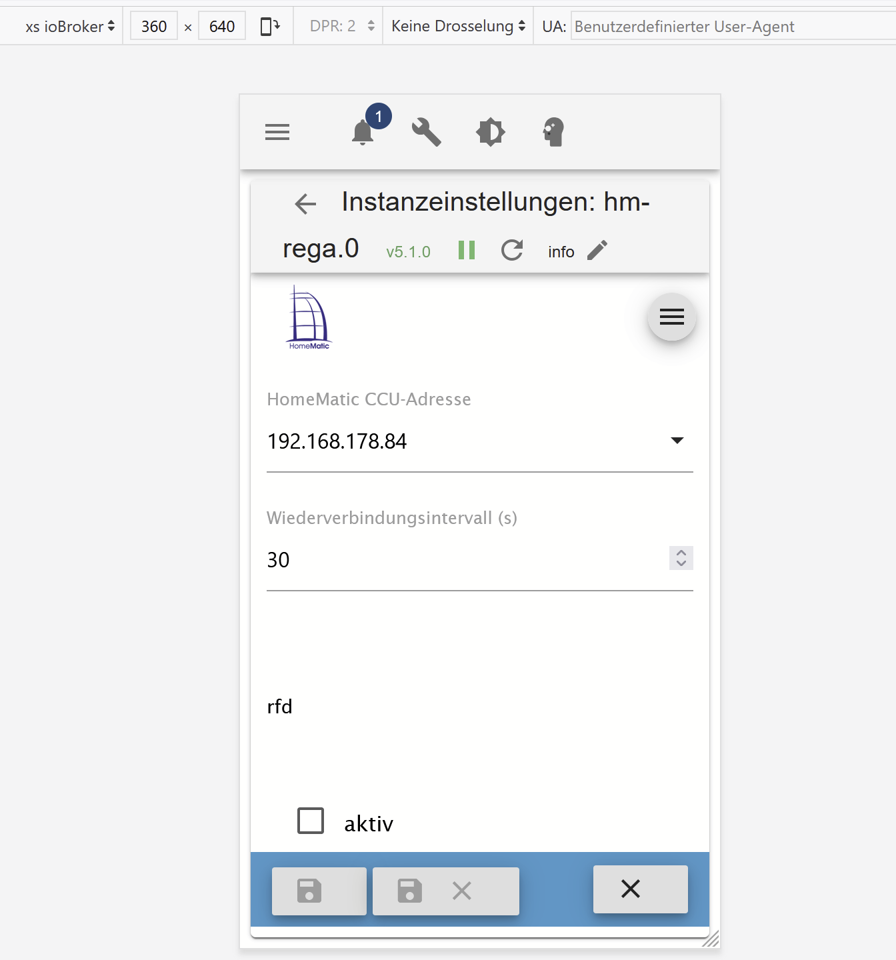
Task: Pause the hm-rega.0 instance
Action: pyautogui.click(x=467, y=250)
